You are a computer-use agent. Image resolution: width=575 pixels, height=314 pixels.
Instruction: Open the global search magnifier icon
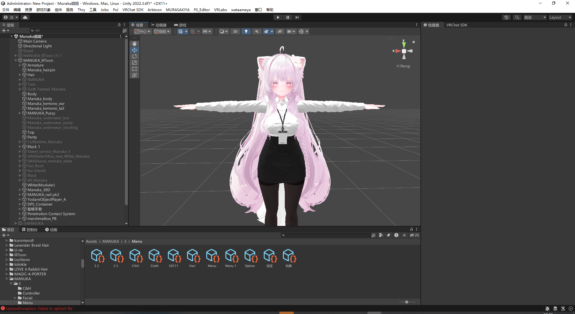click(517, 17)
